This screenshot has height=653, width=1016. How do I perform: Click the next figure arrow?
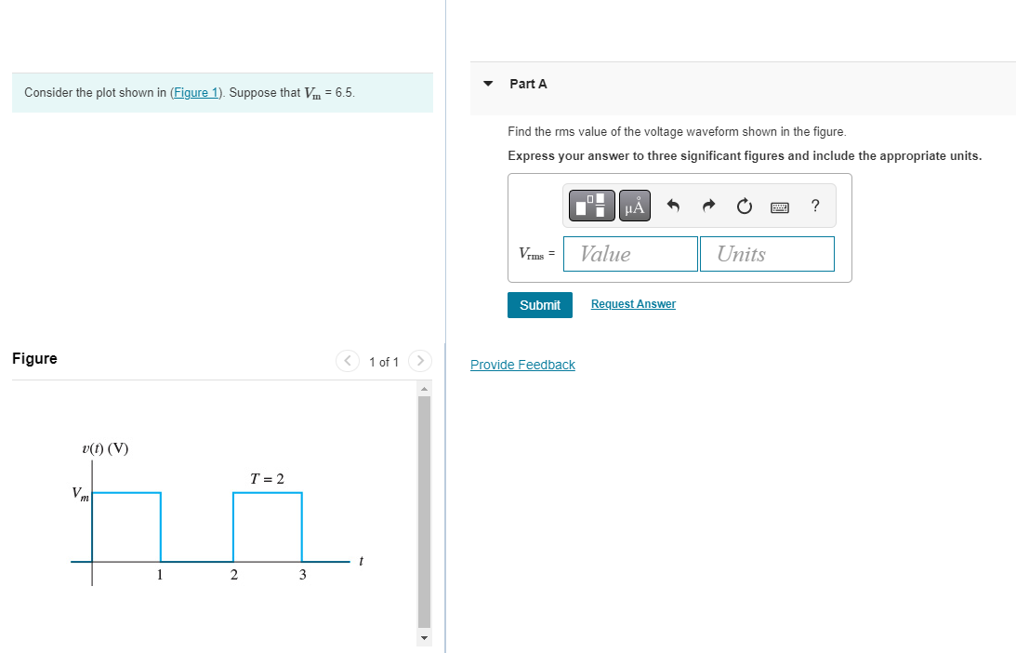(x=419, y=361)
